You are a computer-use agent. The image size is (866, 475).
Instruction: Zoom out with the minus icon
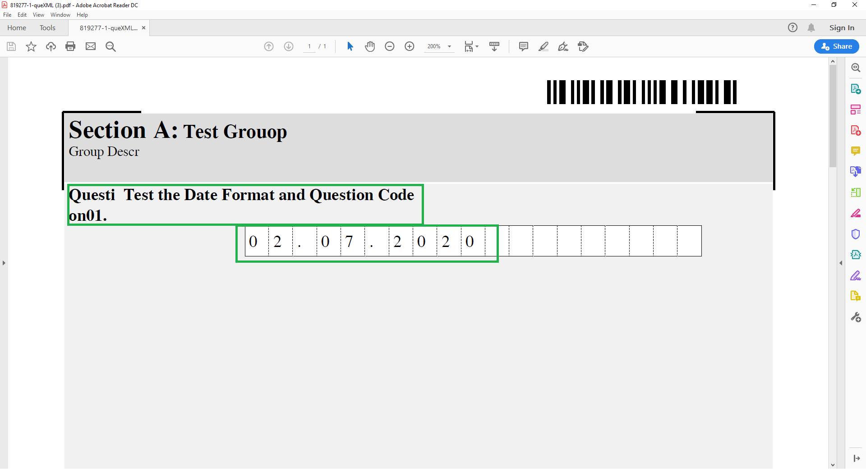(390, 46)
